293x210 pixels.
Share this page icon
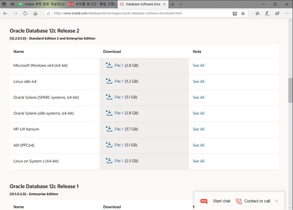[277, 13]
